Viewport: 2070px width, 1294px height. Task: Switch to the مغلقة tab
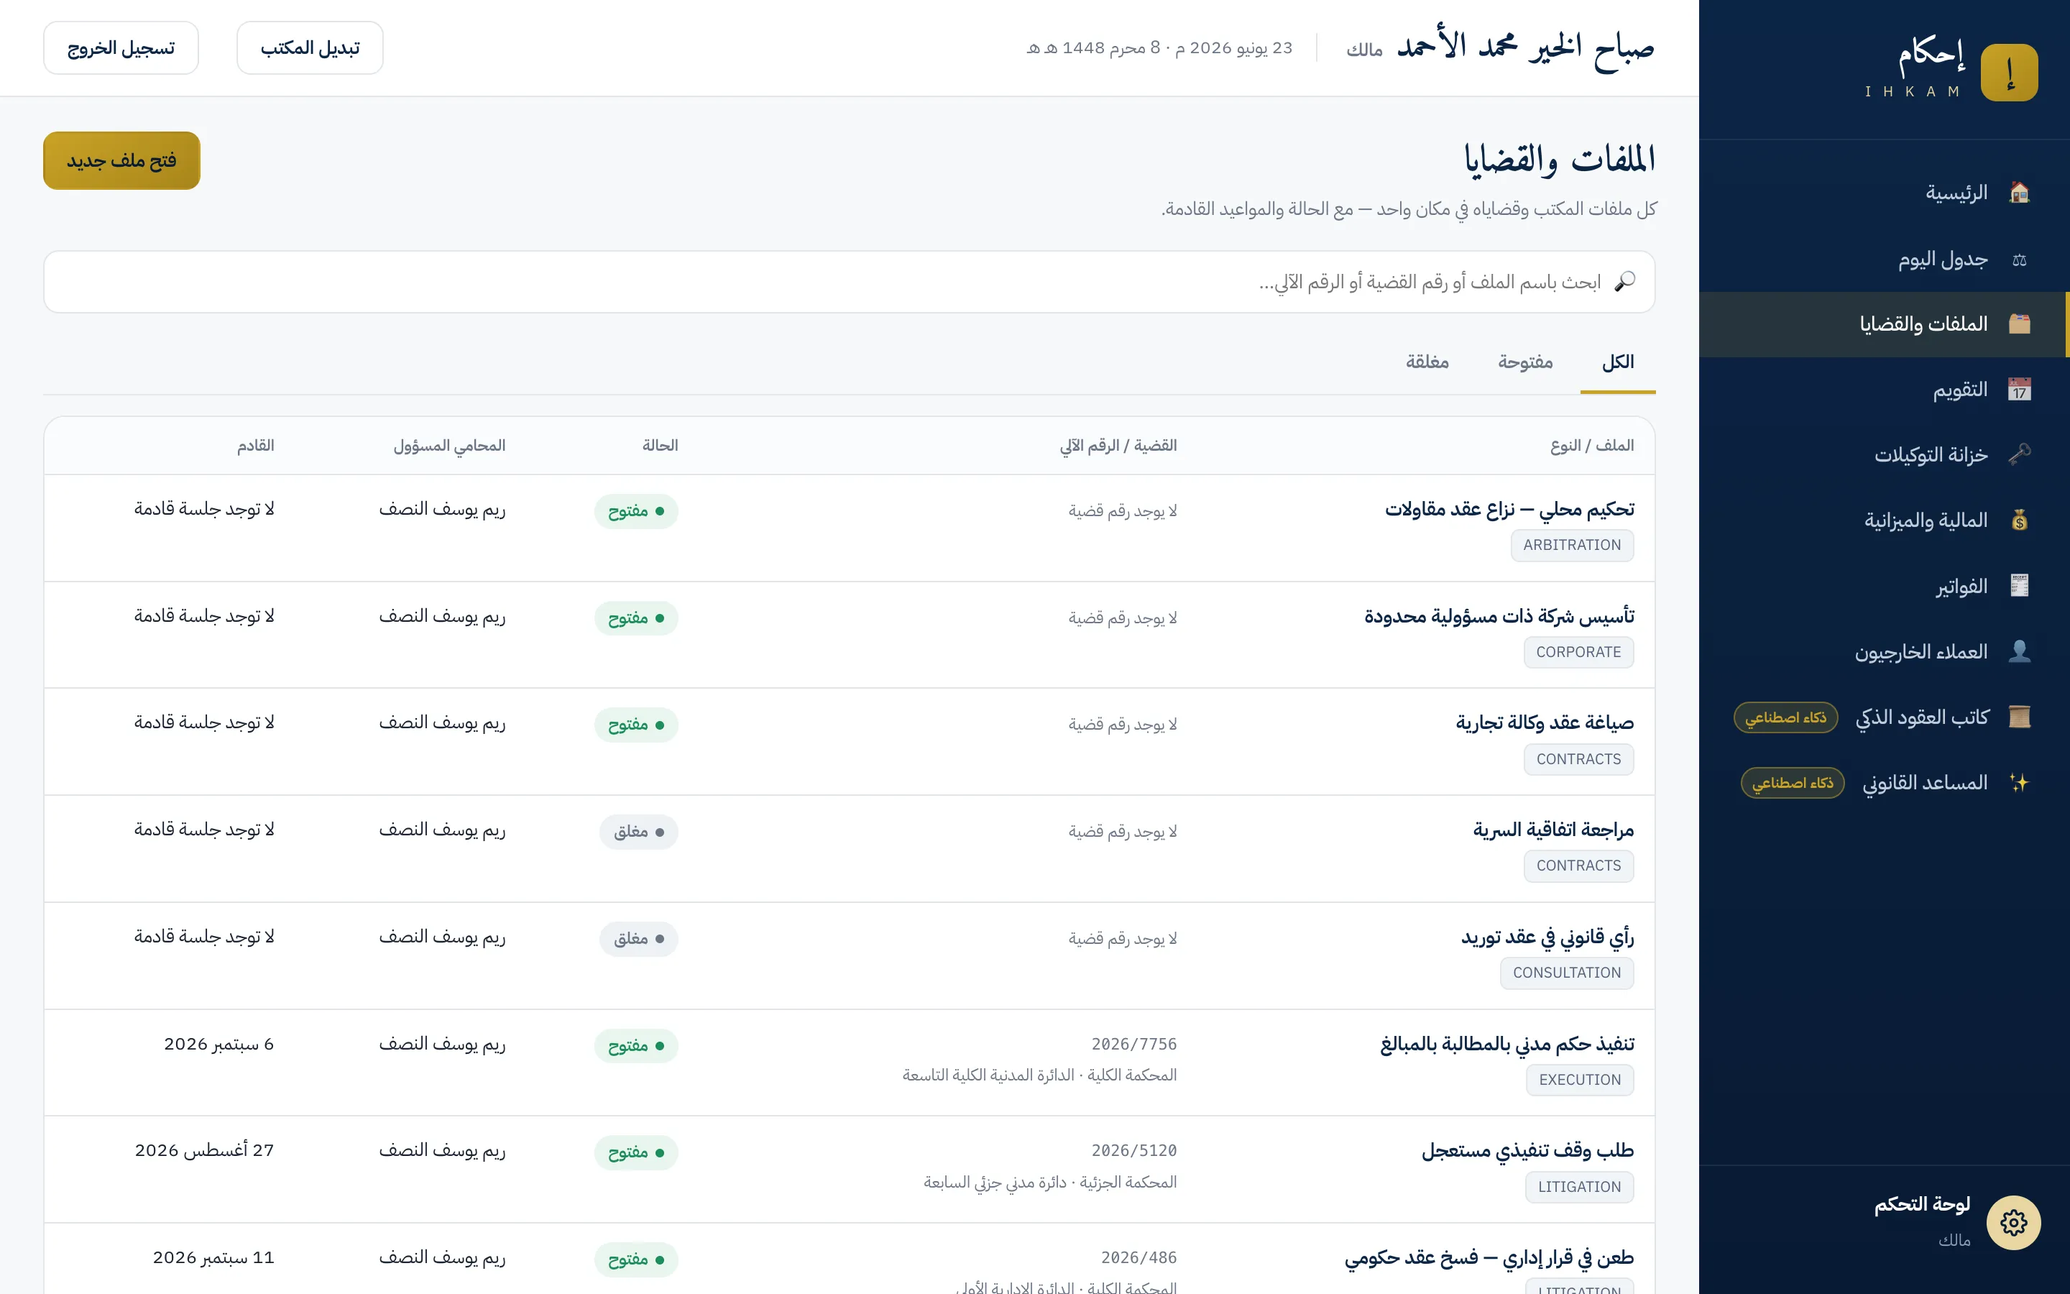click(1427, 363)
